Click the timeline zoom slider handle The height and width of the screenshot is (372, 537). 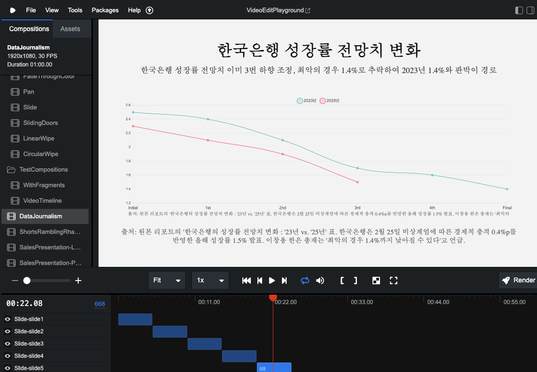pyautogui.click(x=27, y=281)
